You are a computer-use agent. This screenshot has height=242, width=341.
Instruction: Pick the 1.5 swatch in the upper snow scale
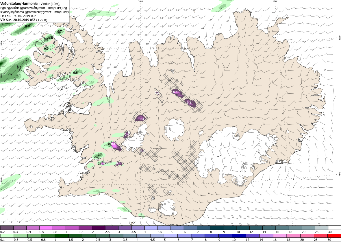click(x=86, y=228)
